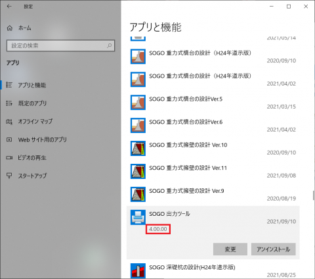
Task: Close the settings window
Action: point(306,7)
